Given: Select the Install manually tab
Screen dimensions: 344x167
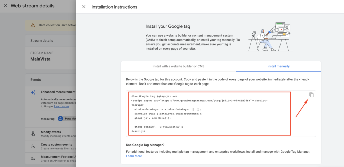Looking at the screenshot, I should pyautogui.click(x=278, y=66).
